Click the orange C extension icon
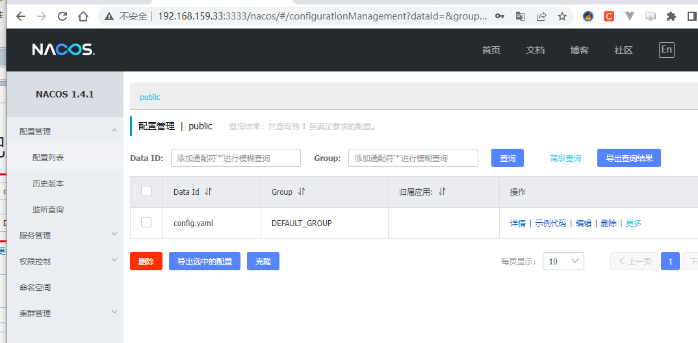Image resolution: width=698 pixels, height=343 pixels. point(608,16)
